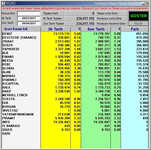Select the YAPIKREDI row
Viewport: 151px width, 150px height.
[75, 49]
